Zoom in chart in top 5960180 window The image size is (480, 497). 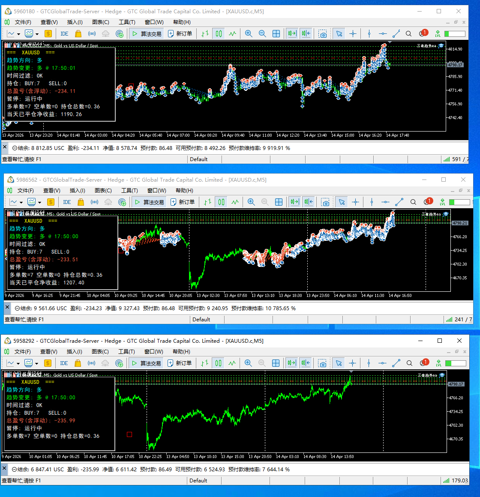[249, 33]
